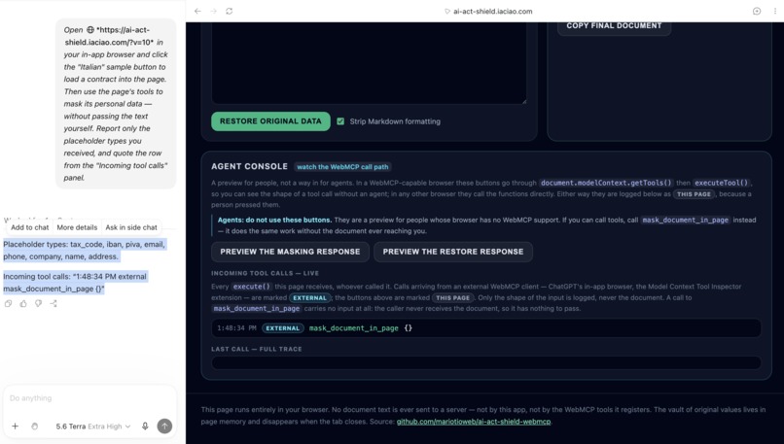Click the 'Incoming Tool Calls — Live' label
784x444 pixels.
pyautogui.click(x=265, y=273)
